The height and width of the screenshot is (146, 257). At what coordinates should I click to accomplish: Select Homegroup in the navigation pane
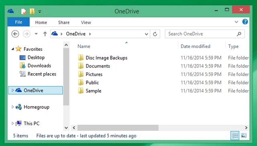coord(37,107)
